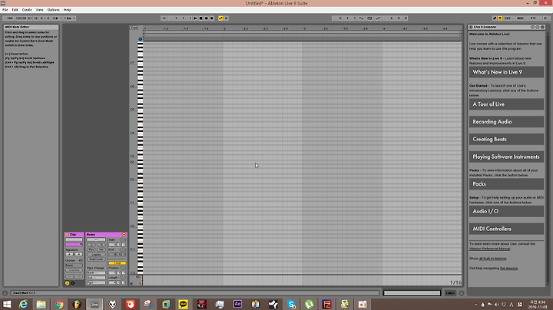Click the Inv button in Notes box
Image resolution: width=553 pixels, height=310 pixels.
tap(101, 249)
